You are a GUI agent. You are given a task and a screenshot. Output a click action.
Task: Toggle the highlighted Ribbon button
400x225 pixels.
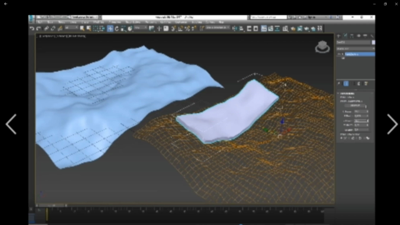point(264,28)
